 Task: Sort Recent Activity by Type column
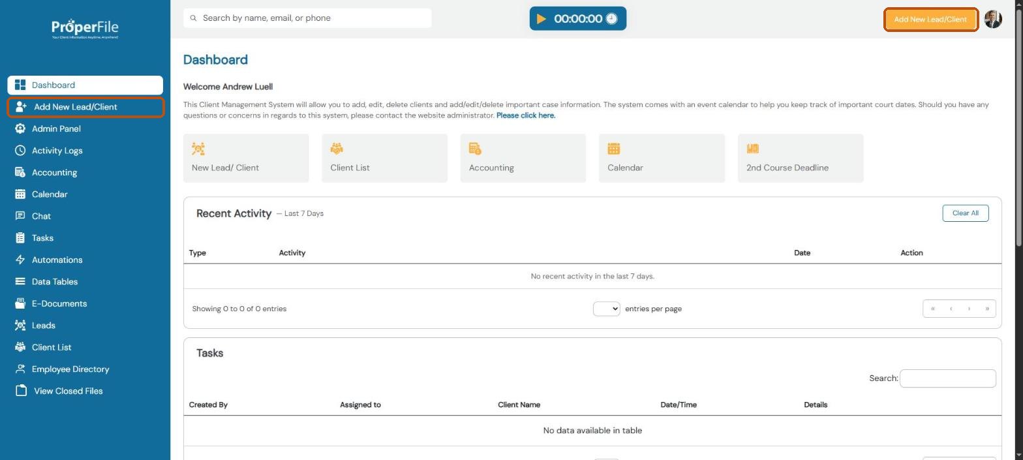point(197,253)
